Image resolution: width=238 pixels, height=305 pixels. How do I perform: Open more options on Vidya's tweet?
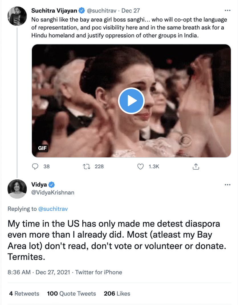(227, 185)
